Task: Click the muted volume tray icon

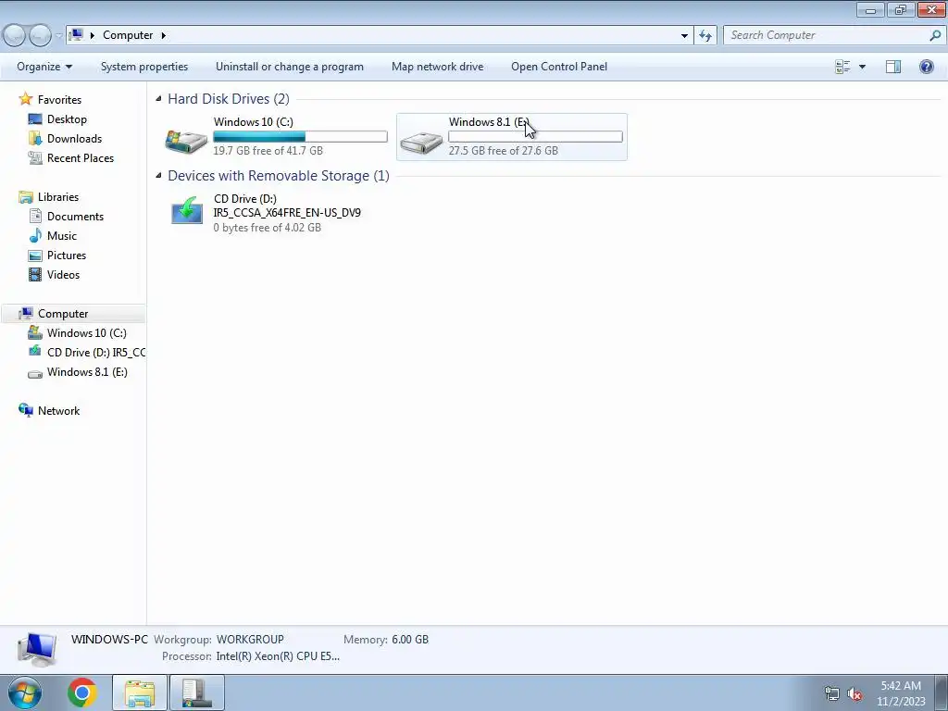Action: (x=854, y=694)
